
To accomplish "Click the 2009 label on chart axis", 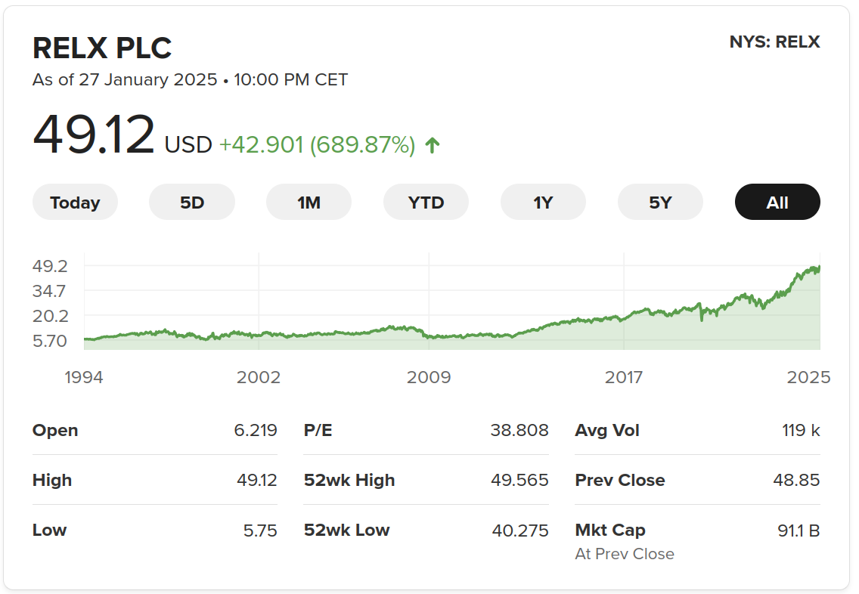I will [x=429, y=377].
